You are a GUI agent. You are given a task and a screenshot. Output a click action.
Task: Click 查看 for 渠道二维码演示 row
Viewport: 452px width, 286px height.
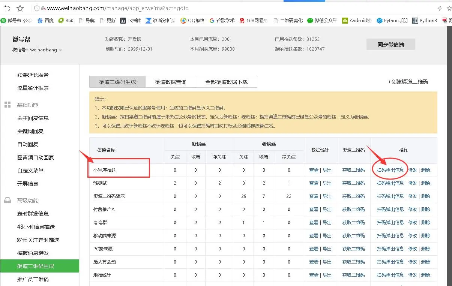tap(314, 196)
